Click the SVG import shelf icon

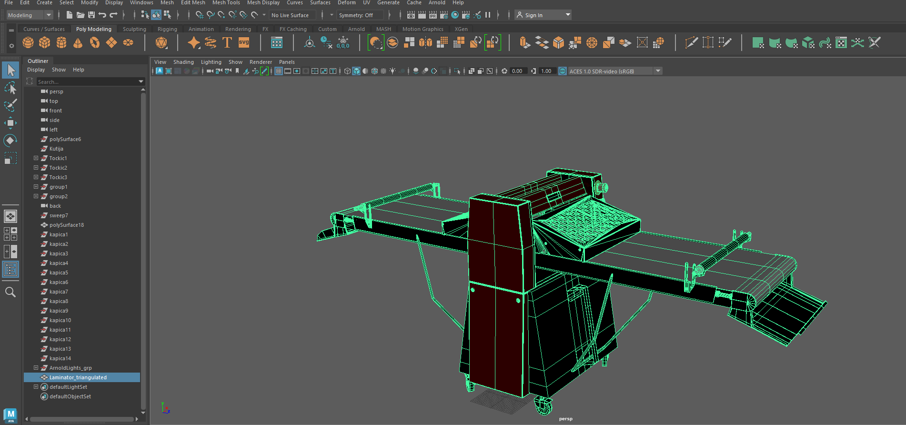coord(244,43)
